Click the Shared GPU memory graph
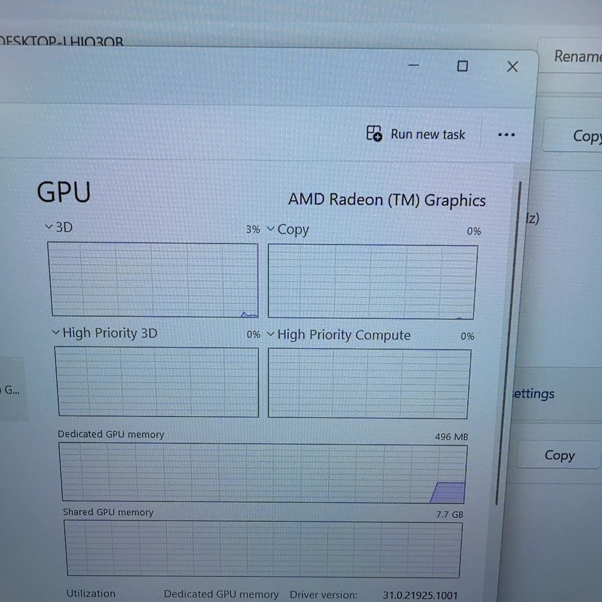 (x=264, y=549)
